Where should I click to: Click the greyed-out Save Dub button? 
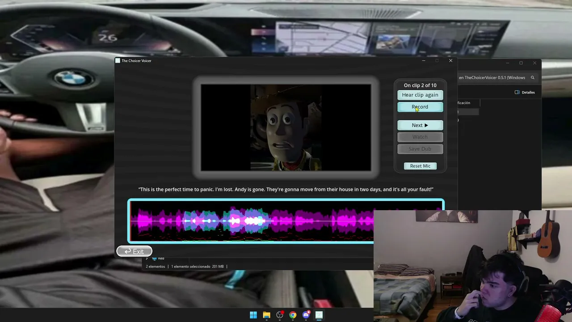[420, 149]
